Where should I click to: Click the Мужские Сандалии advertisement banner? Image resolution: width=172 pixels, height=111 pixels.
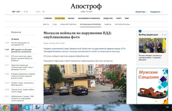[x=152, y=86]
